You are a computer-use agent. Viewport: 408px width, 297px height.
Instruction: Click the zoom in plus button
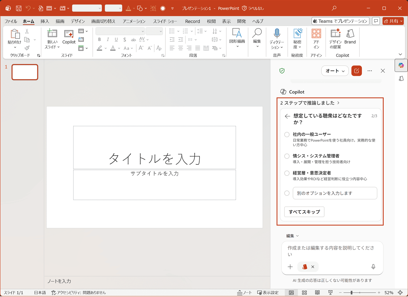[379, 293]
